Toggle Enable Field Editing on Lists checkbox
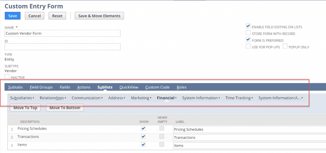The image size is (326, 153). [248, 26]
